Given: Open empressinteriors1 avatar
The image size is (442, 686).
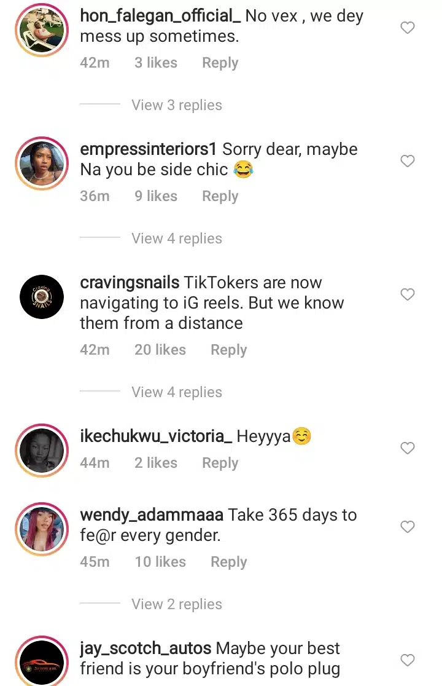Looking at the screenshot, I should click(41, 162).
